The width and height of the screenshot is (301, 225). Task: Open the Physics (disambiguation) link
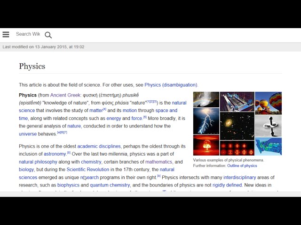(171, 85)
